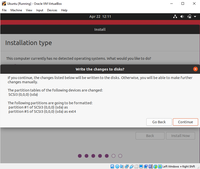
Task: Minimize the VirtualBox window
Action: pyautogui.click(x=172, y=3)
